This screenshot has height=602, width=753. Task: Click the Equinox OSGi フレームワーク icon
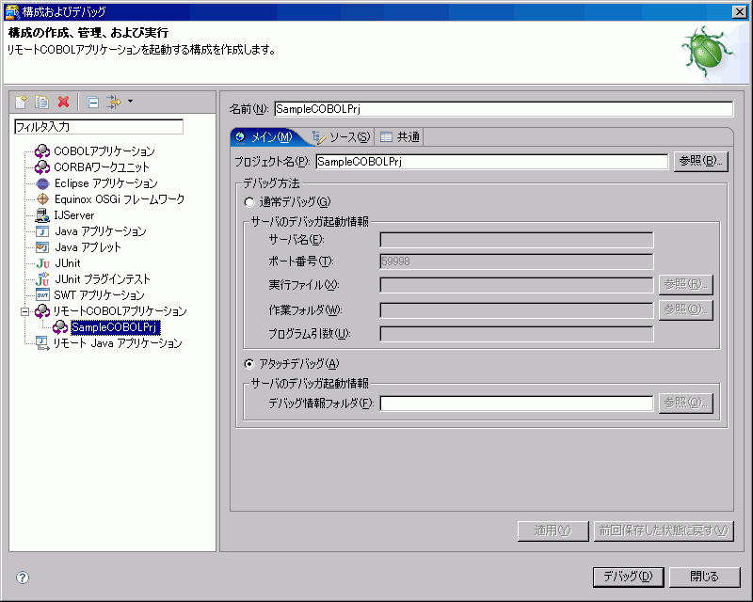pos(42,199)
